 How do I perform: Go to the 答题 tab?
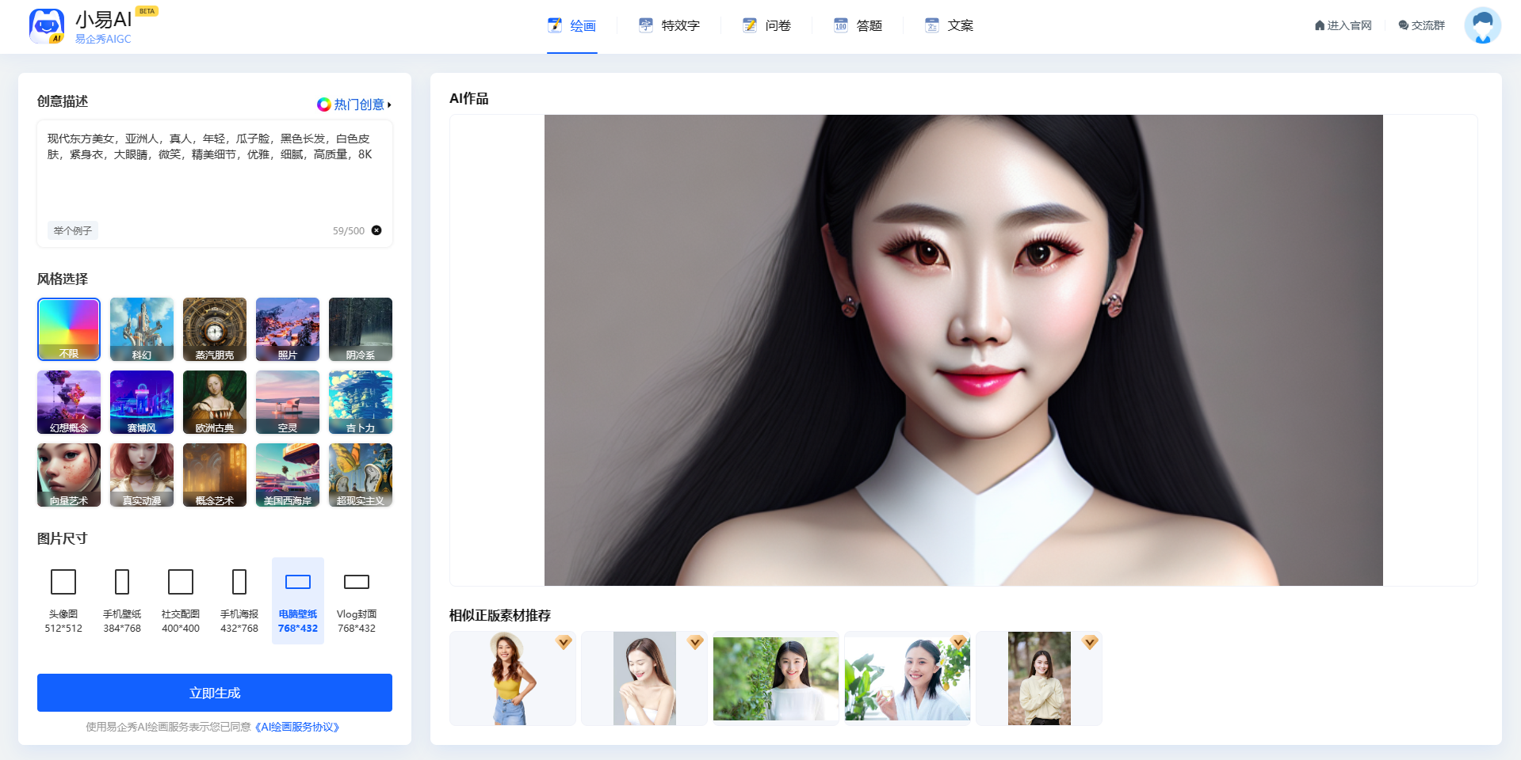(858, 26)
